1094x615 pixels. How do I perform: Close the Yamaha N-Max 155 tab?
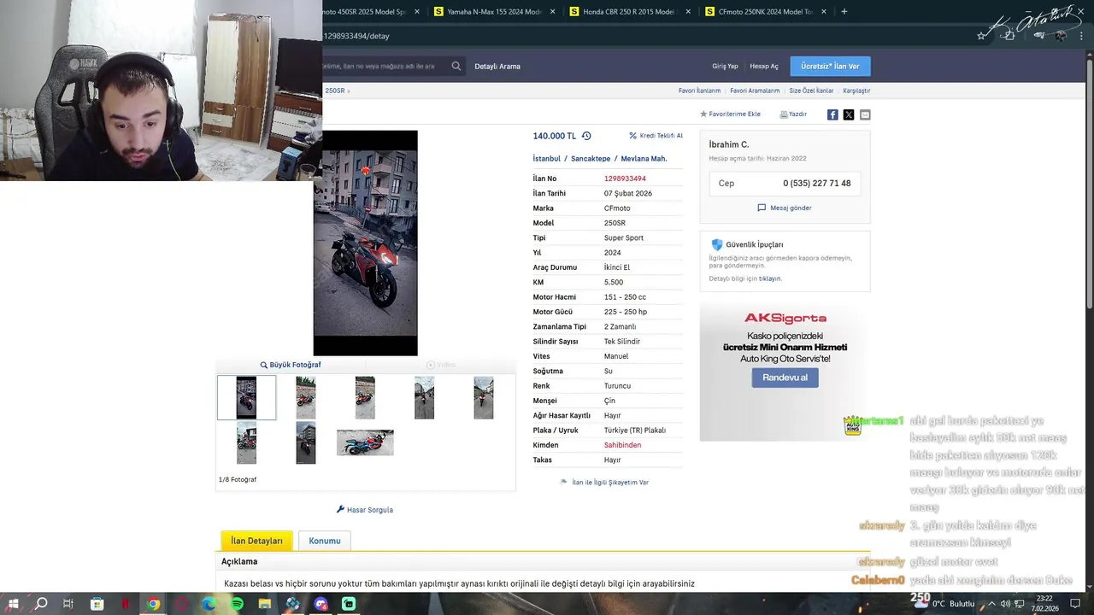pyautogui.click(x=552, y=11)
